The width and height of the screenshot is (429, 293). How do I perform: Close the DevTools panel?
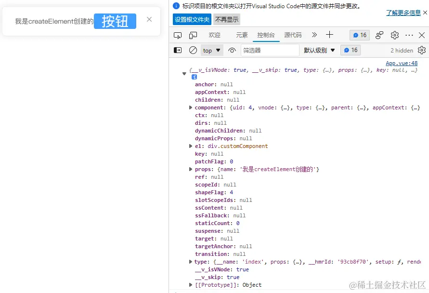422,35
